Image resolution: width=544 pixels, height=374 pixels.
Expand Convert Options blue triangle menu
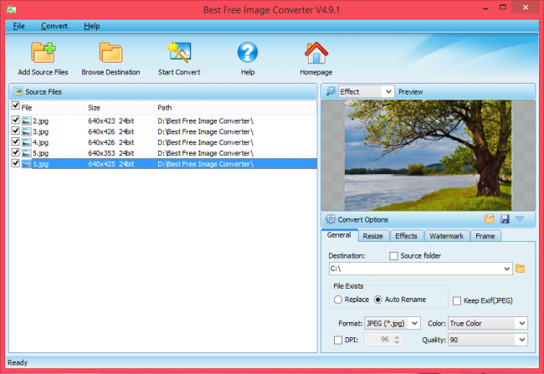pos(520,218)
